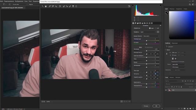This screenshot has width=196, height=110.
Task: Open the Calibration panel icon
Action: (x=149, y=23)
